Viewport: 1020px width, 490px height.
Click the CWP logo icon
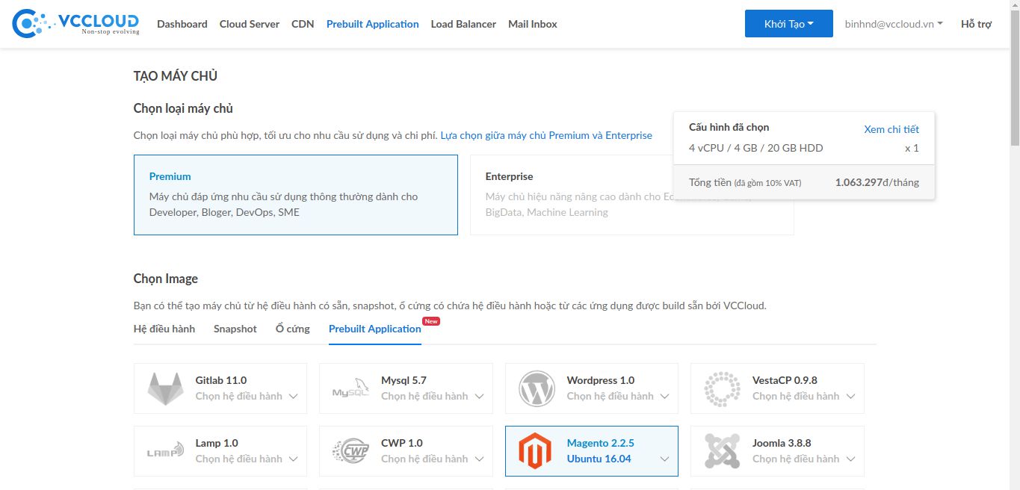tap(350, 451)
